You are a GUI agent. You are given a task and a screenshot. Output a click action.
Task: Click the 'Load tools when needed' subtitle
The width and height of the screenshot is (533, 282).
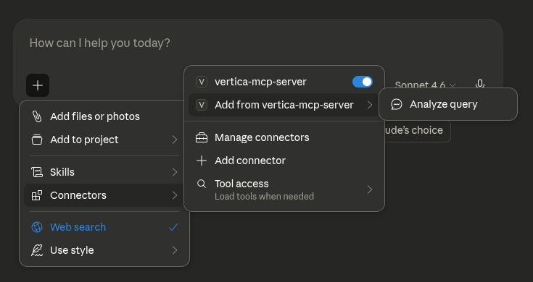coord(264,196)
